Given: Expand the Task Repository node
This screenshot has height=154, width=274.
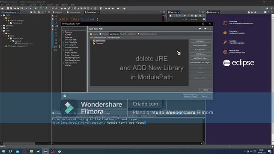Looking at the screenshot, I should (64, 63).
